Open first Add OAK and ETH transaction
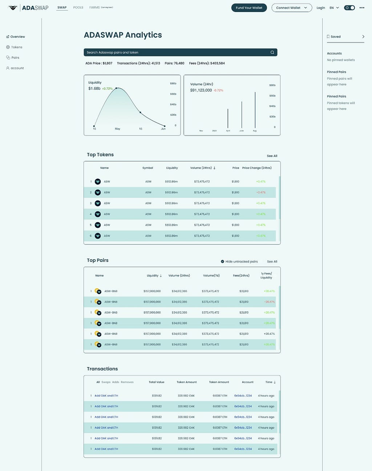Viewport: 372px width, 471px height. click(x=106, y=396)
